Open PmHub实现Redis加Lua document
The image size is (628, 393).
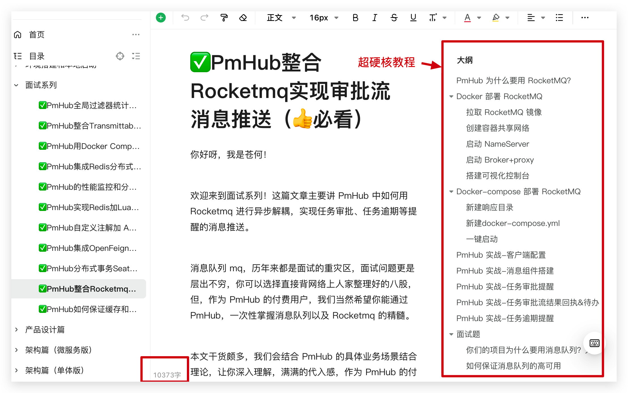click(x=89, y=207)
